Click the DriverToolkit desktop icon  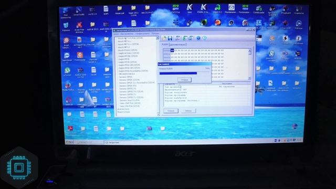coord(79,11)
